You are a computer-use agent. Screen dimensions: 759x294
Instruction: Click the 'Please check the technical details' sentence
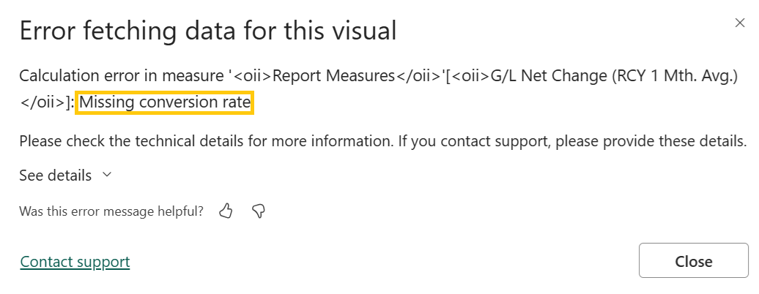tap(205, 141)
